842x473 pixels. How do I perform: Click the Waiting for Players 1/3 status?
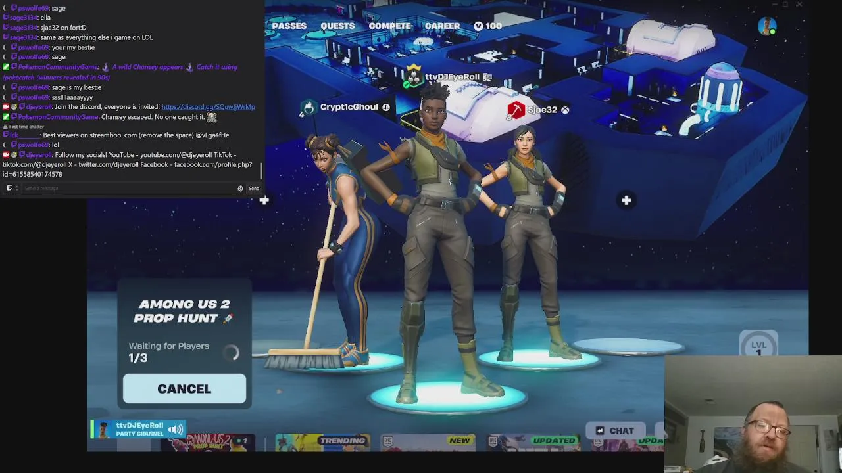(168, 352)
